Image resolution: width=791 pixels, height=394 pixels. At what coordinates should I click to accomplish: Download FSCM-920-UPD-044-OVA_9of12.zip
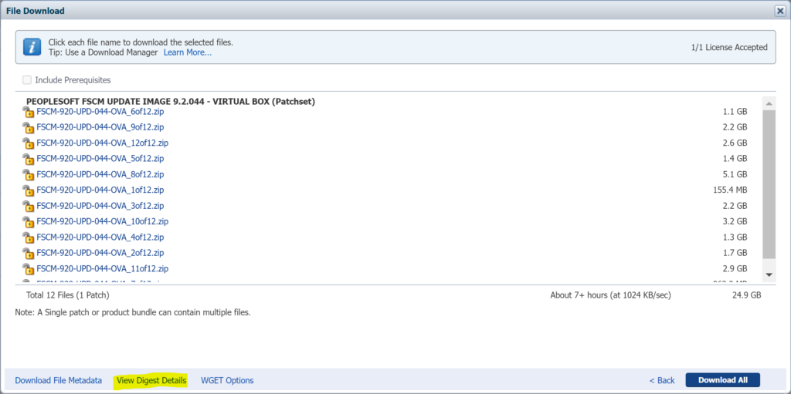tap(100, 127)
